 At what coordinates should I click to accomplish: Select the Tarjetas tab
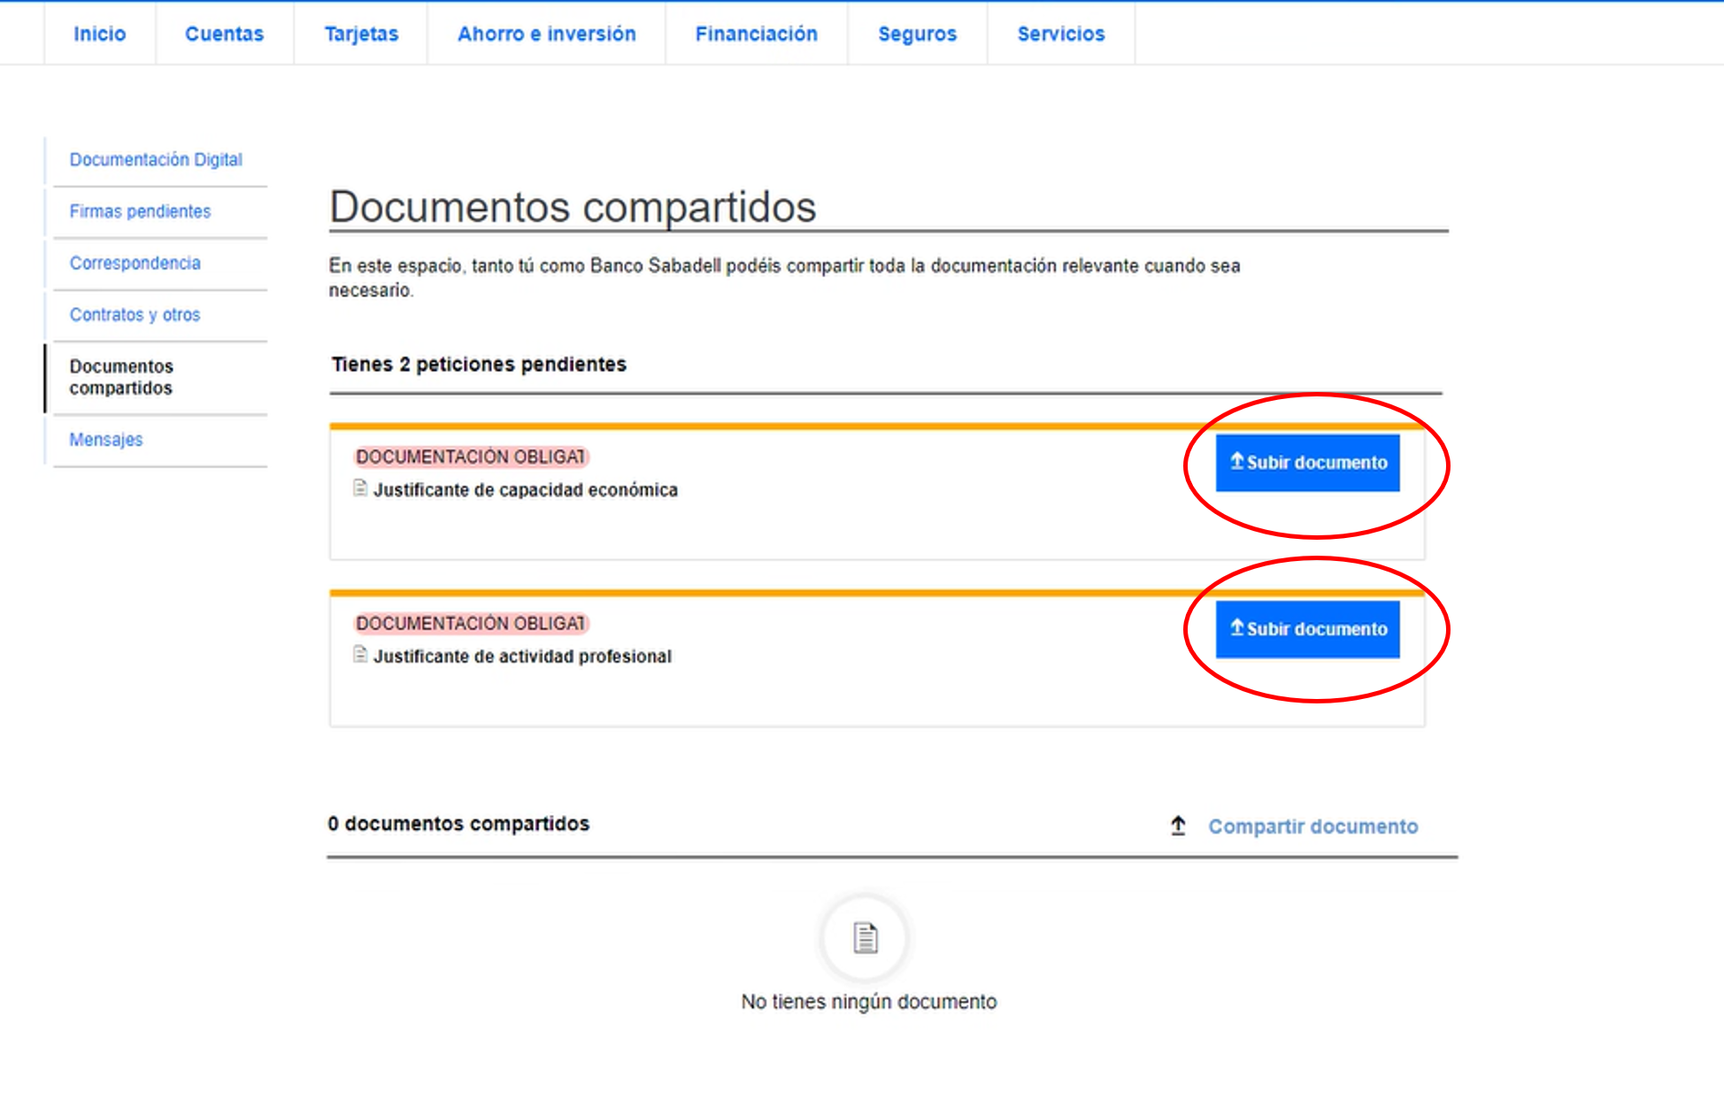(x=361, y=34)
